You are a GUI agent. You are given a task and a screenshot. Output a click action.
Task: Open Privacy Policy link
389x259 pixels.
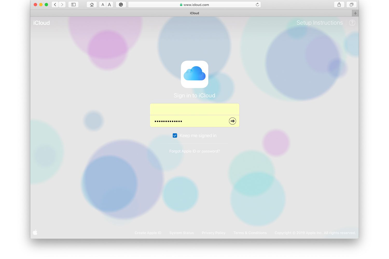(x=214, y=233)
